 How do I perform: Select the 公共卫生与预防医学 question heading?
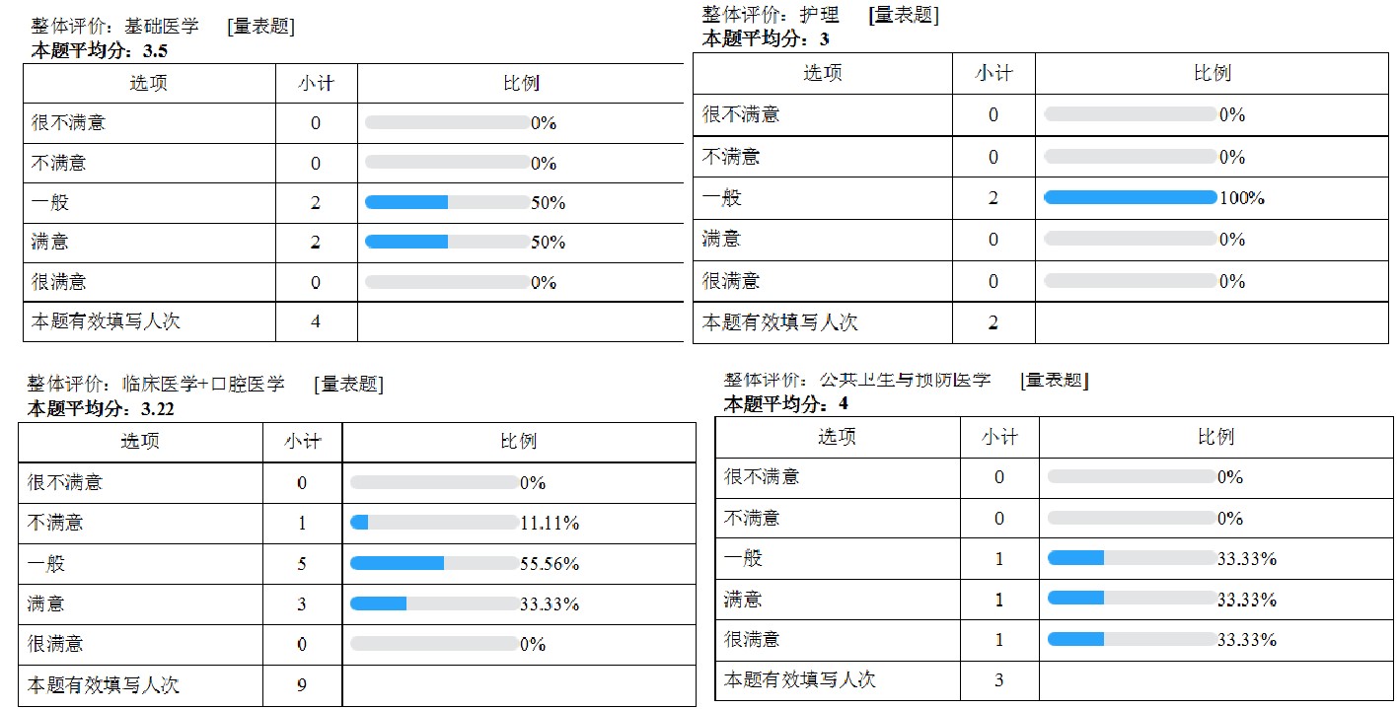[x=856, y=380]
